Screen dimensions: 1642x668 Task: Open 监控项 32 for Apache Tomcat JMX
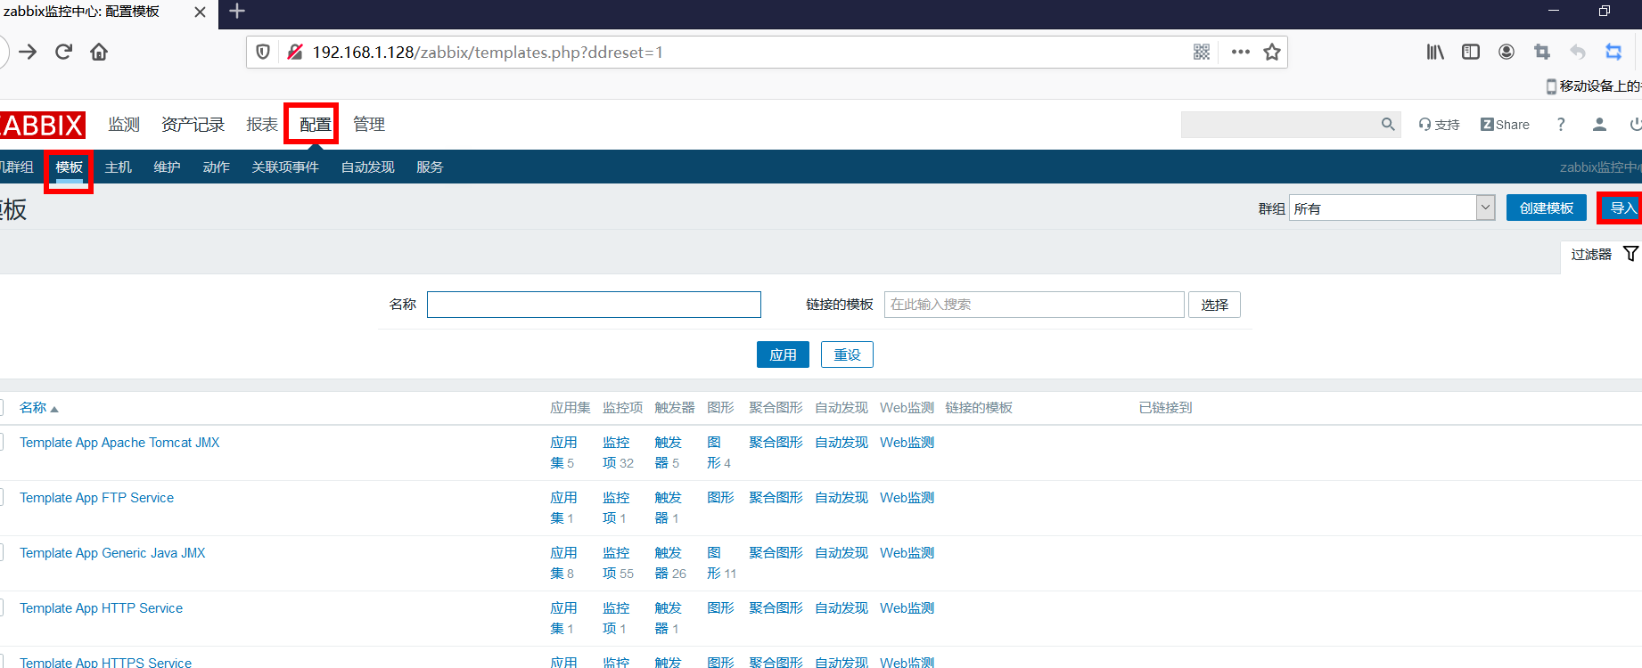[618, 452]
